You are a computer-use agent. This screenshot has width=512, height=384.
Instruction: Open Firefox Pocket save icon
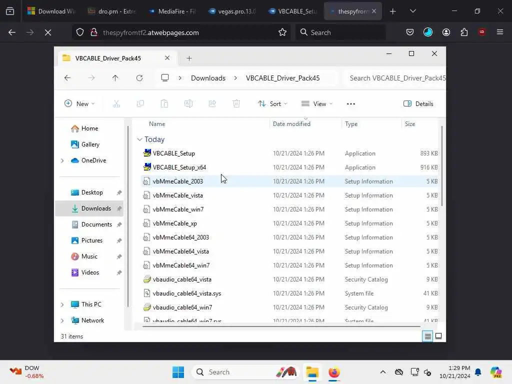pyautogui.click(x=410, y=32)
